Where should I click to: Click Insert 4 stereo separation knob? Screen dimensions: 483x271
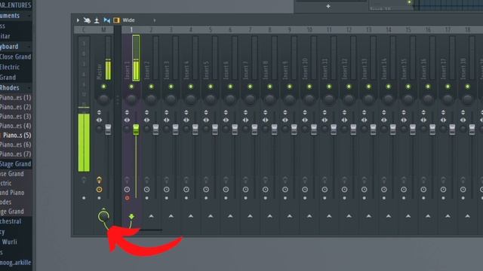(x=186, y=129)
